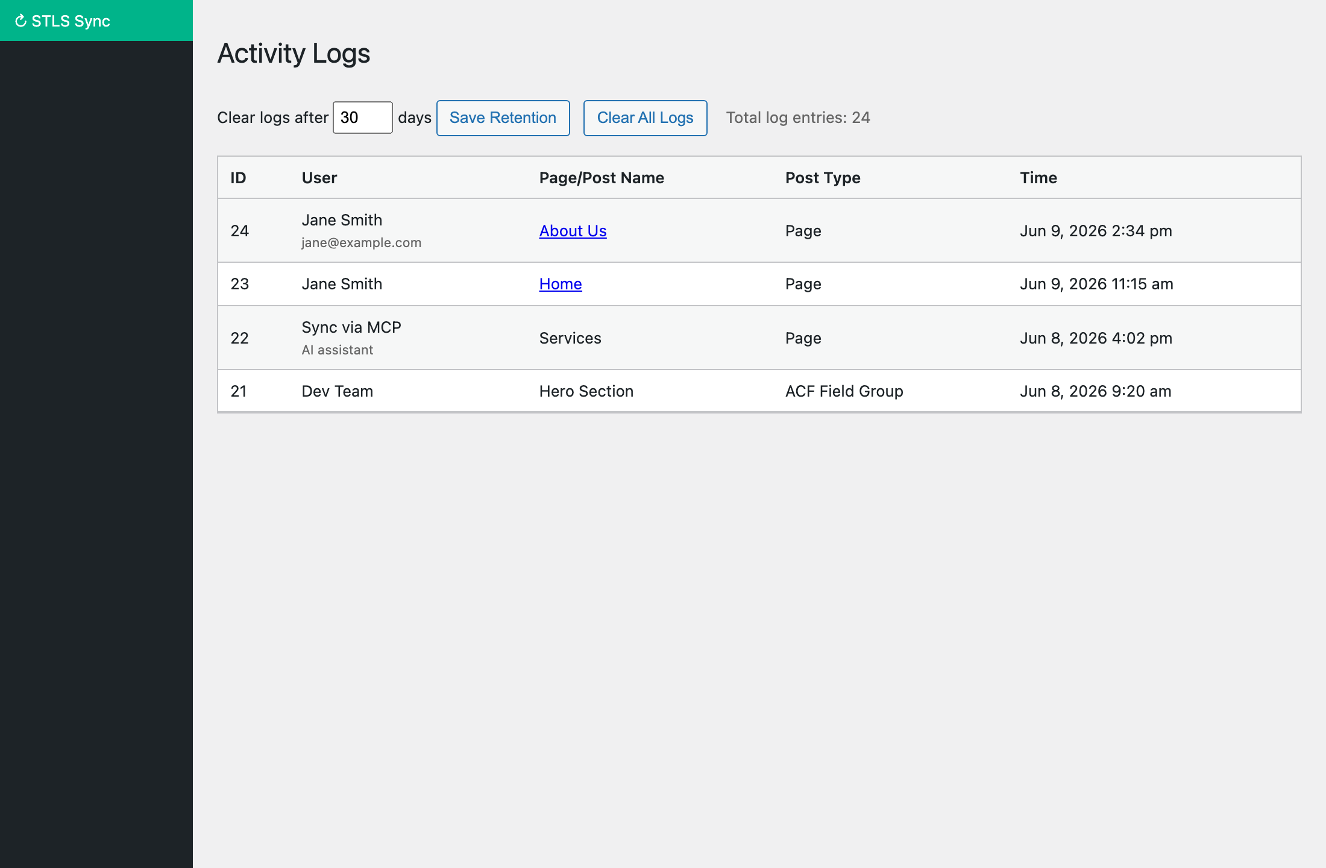Screen dimensions: 1326x868
Task: Click the Clear logs after label
Action: pos(272,118)
